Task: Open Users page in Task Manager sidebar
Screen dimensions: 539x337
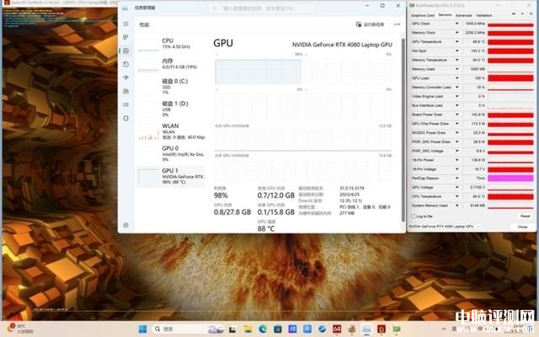Action: [125, 91]
